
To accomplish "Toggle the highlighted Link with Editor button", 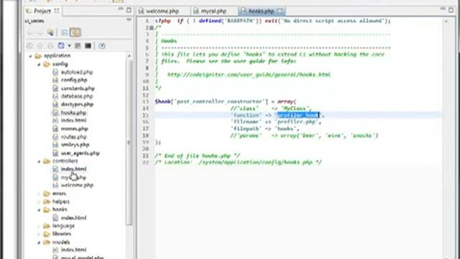I will (75, 32).
